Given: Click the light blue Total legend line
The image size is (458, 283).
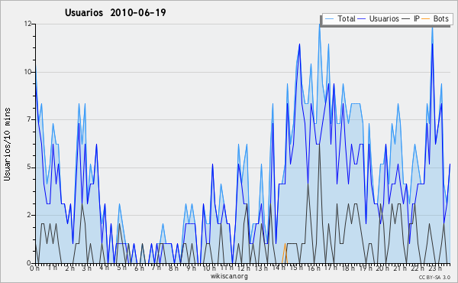Looking at the screenshot, I should (329, 18).
